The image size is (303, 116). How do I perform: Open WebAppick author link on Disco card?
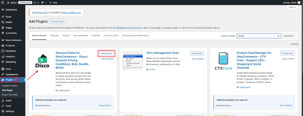[x=64, y=91]
